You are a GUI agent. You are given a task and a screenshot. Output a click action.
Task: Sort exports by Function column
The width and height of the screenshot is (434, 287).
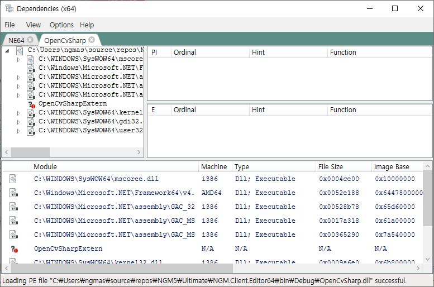[380, 110]
